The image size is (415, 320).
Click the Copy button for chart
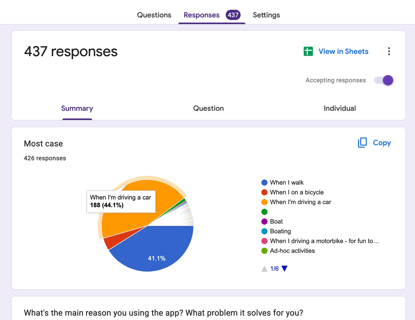pyautogui.click(x=382, y=143)
